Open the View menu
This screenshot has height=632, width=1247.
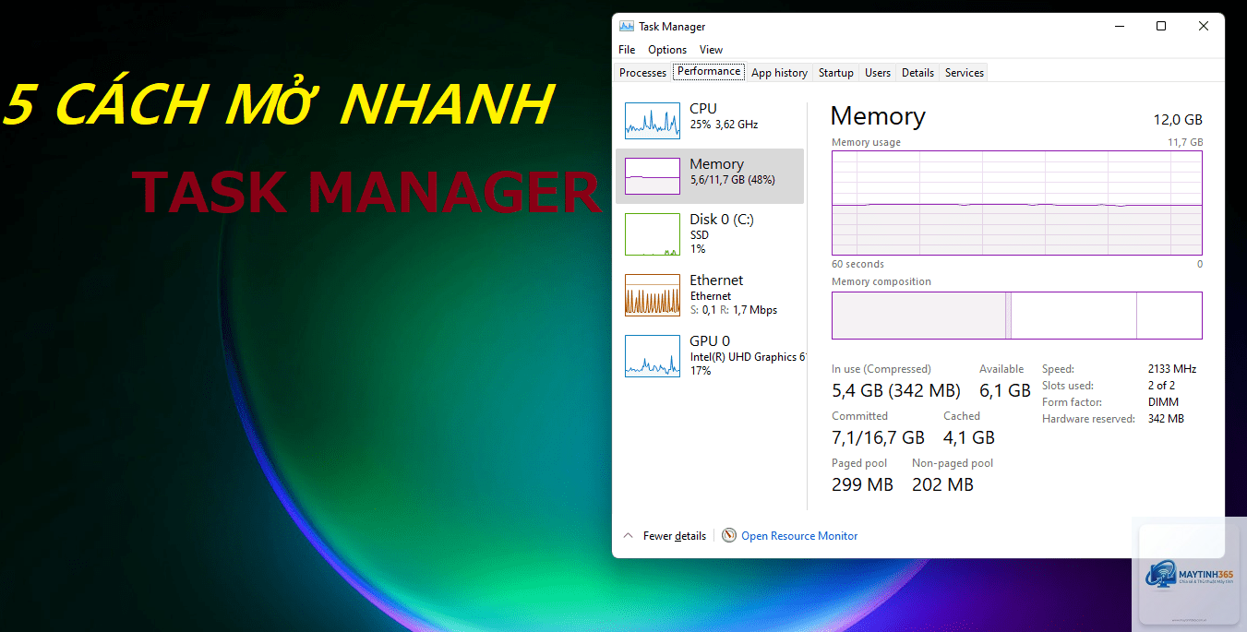click(711, 50)
